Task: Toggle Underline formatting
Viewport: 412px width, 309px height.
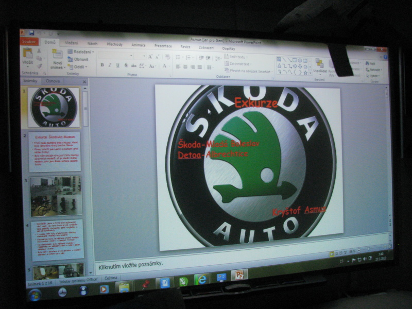Action: coord(118,65)
